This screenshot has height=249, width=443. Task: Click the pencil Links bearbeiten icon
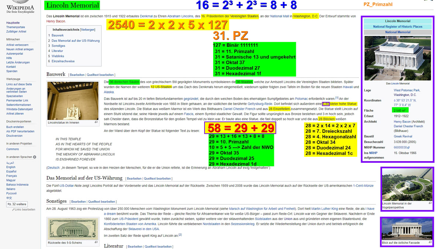coord(13,210)
